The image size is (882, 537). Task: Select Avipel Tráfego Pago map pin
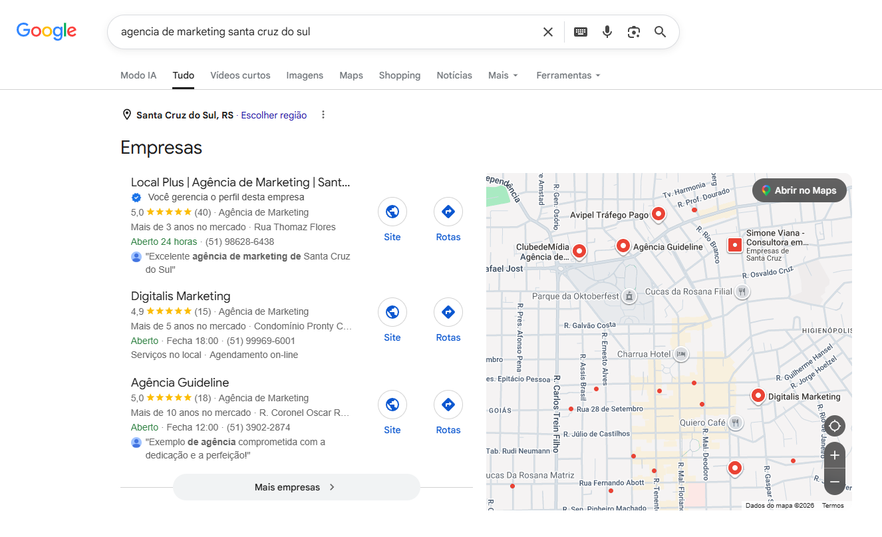(x=658, y=214)
